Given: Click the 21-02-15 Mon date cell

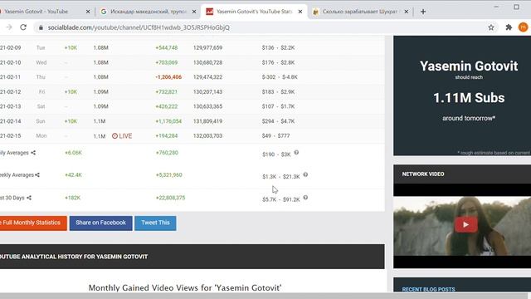Looking at the screenshot, I should (11, 136).
